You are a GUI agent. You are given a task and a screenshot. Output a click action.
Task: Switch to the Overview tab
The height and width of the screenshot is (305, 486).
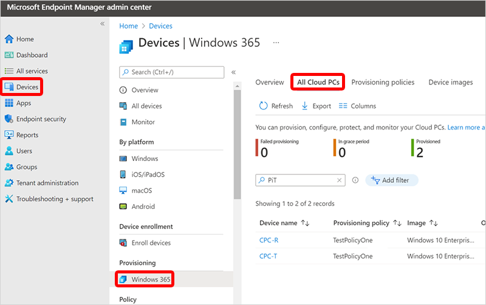[270, 82]
